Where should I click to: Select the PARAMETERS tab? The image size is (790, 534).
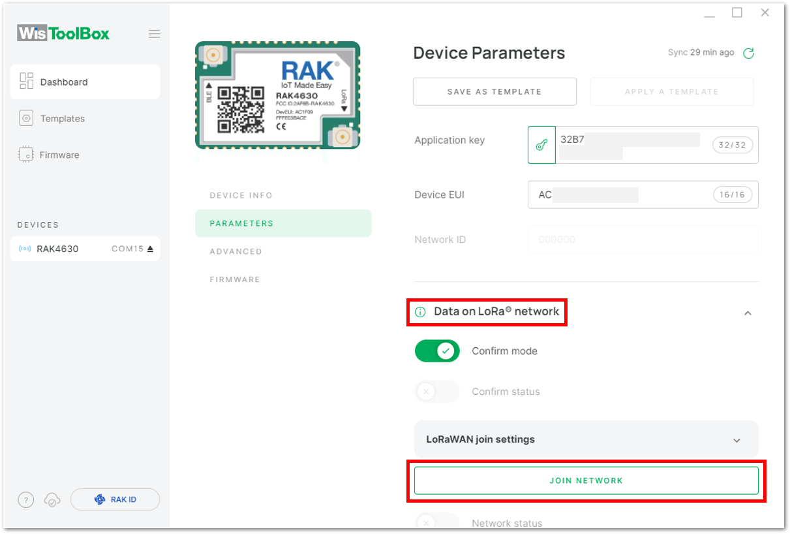click(x=283, y=223)
